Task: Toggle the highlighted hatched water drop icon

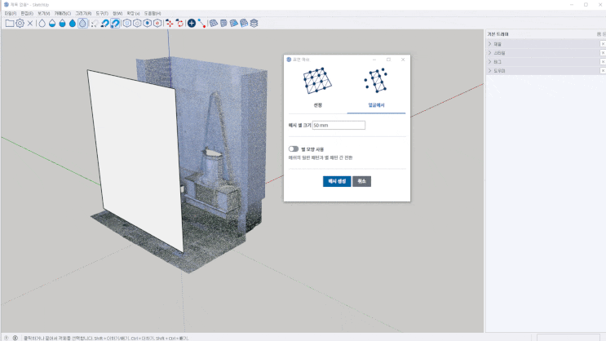Action: tap(82, 23)
